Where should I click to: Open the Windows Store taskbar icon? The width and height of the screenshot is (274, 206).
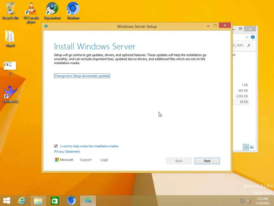point(55,201)
